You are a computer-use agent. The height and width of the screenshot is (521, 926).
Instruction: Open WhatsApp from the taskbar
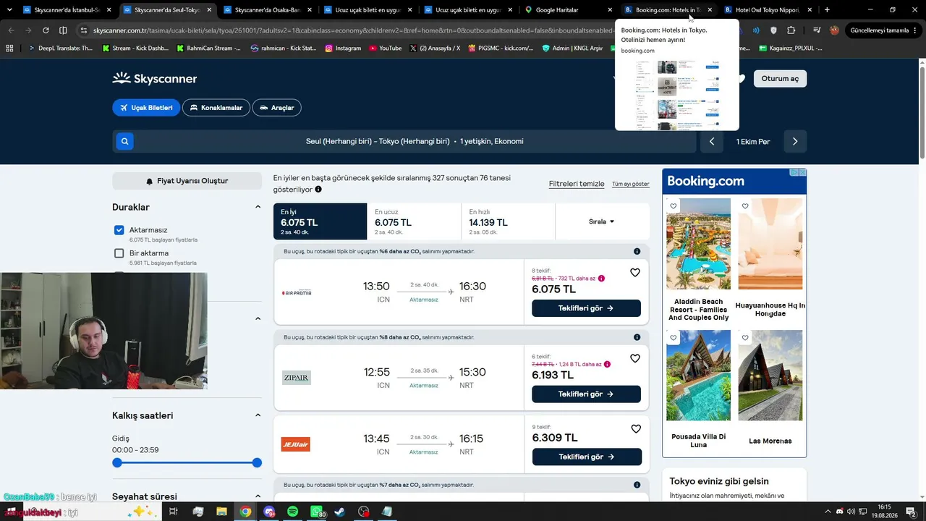[317, 512]
